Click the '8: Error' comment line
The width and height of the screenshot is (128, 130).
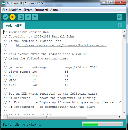(x=62, y=102)
